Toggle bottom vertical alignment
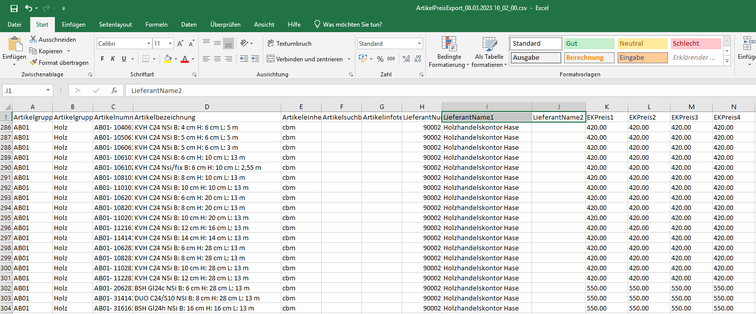This screenshot has height=314, width=756. (x=229, y=43)
